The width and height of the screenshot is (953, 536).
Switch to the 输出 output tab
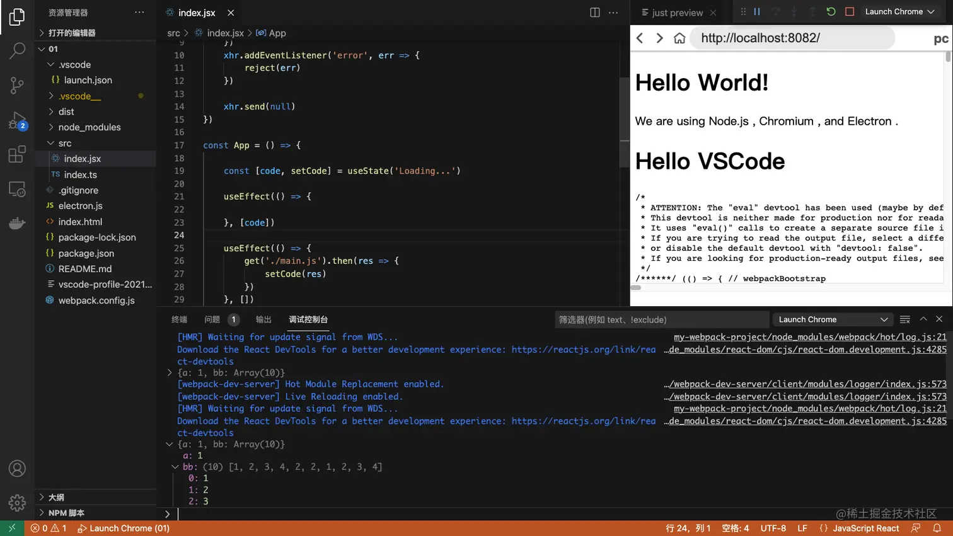pyautogui.click(x=263, y=319)
